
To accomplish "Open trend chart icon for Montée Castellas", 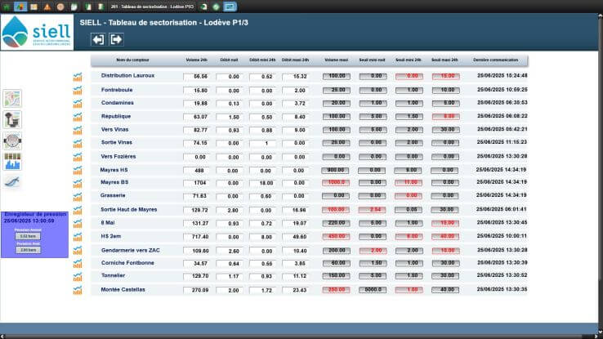I will click(78, 290).
